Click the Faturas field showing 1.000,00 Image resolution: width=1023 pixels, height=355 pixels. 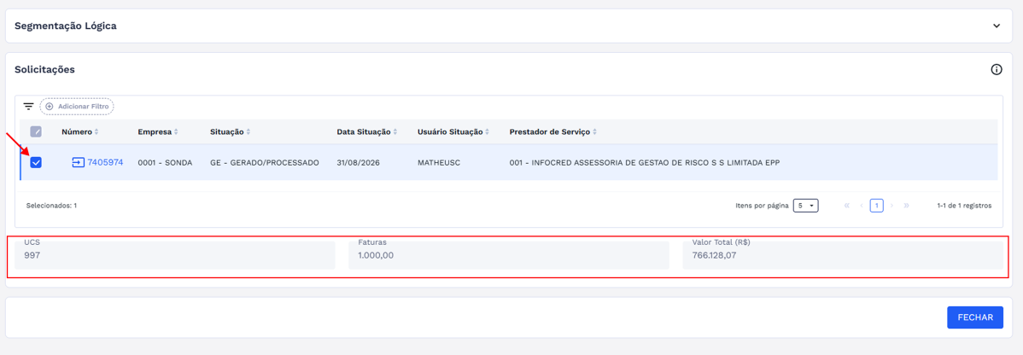(509, 255)
